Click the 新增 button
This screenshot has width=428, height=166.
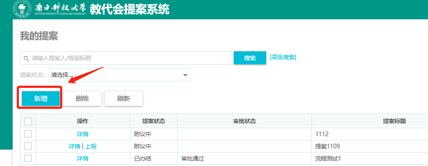click(41, 99)
